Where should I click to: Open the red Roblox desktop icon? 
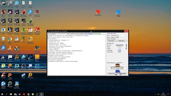tap(98, 13)
